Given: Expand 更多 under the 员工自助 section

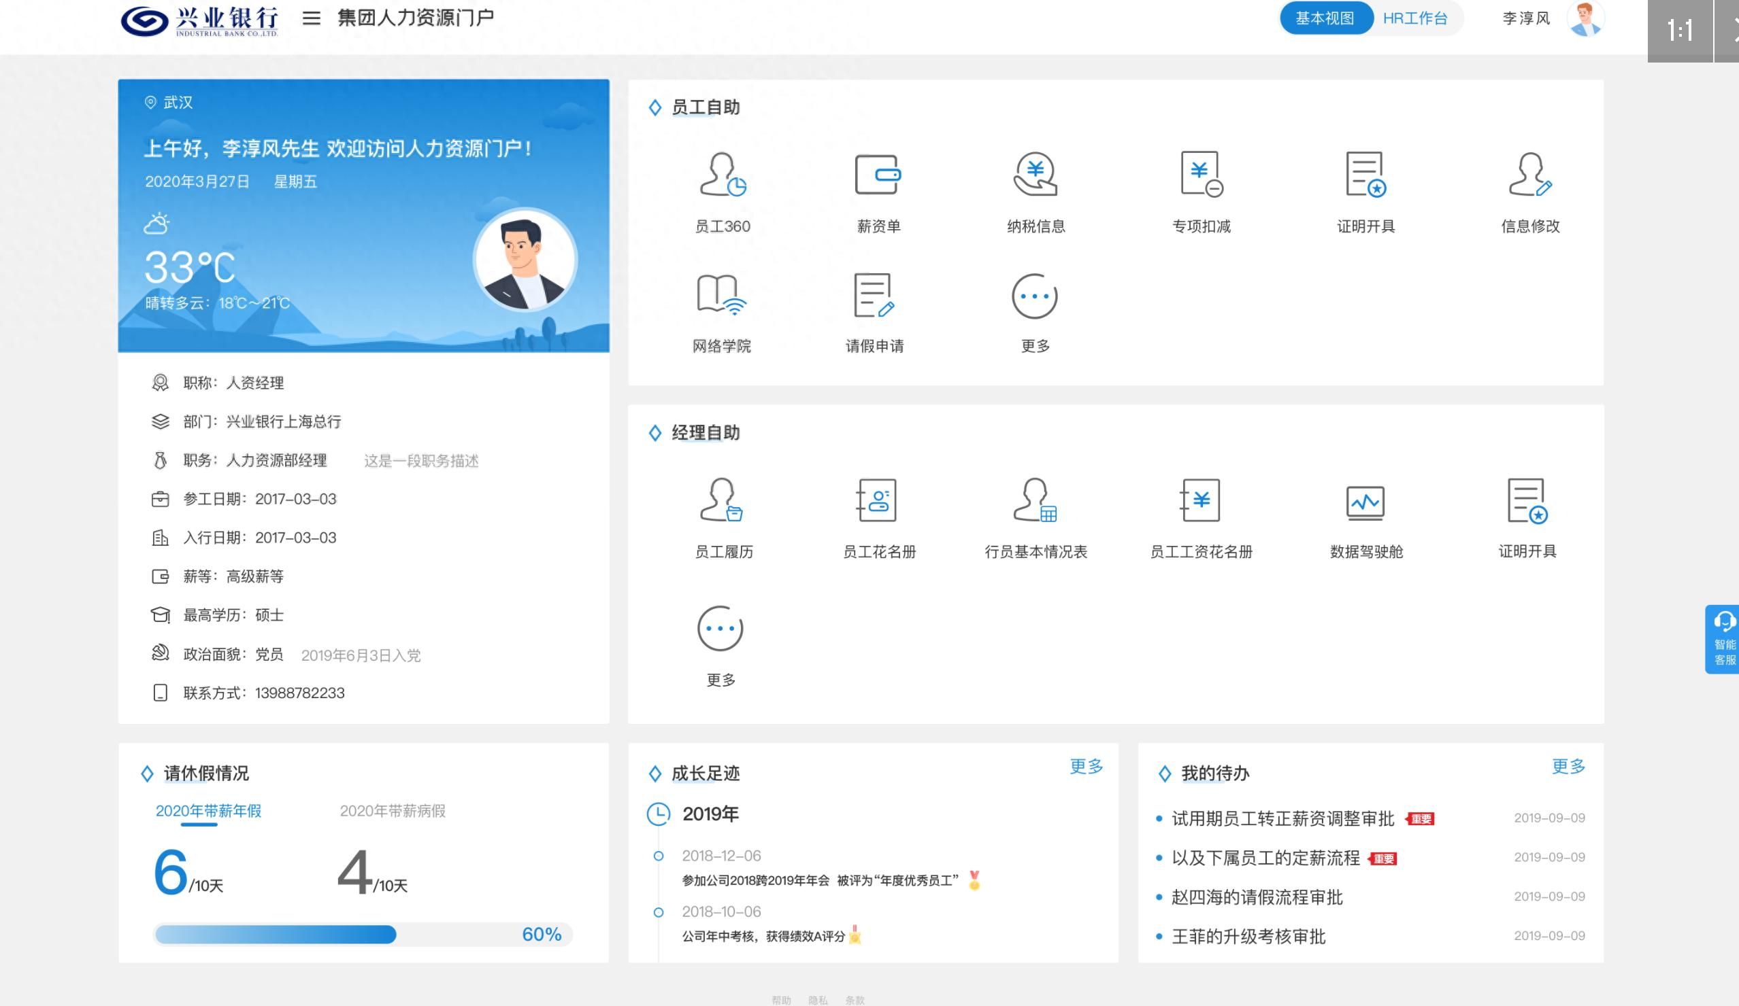Looking at the screenshot, I should click(1034, 297).
